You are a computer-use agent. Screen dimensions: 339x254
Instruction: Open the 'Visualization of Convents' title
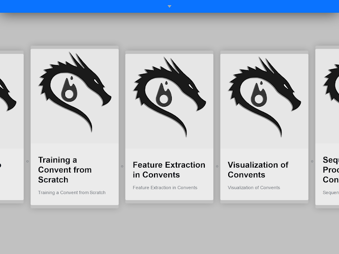[258, 170]
